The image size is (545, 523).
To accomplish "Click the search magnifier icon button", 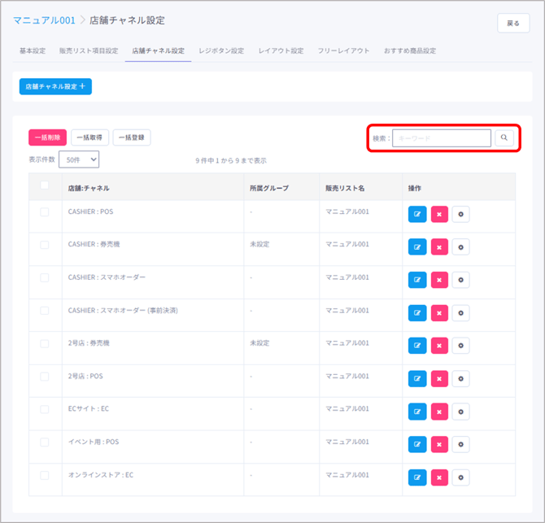I will 504,138.
